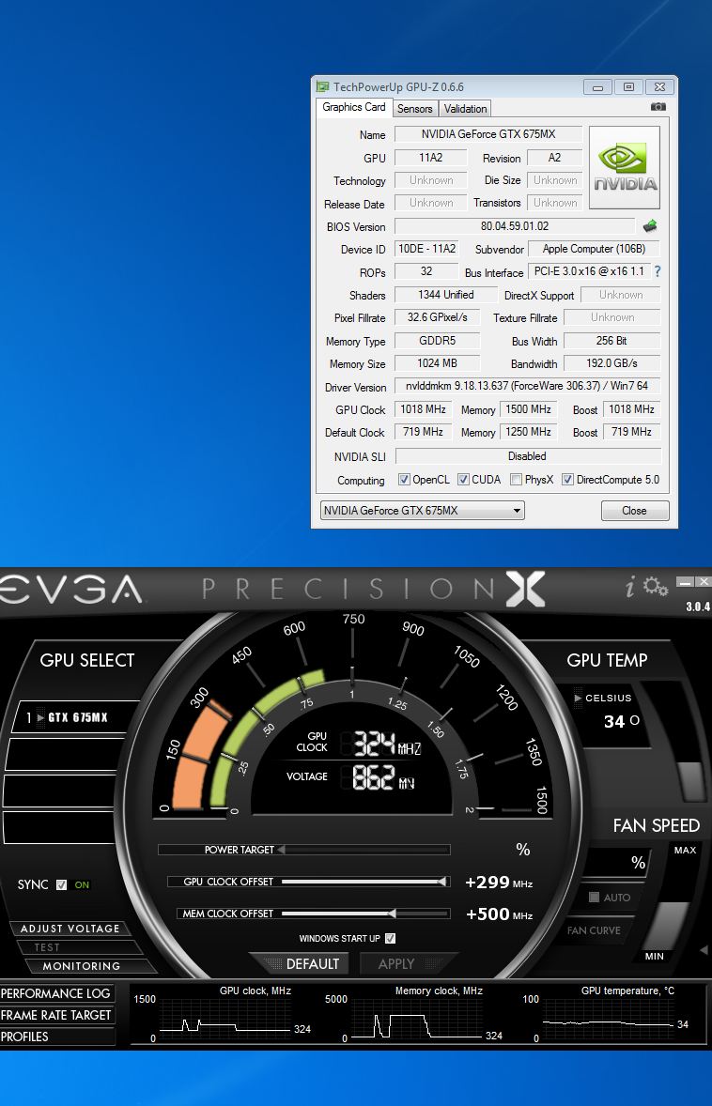Click the BIOS Version field 80.04.59.01.02

pos(515,225)
